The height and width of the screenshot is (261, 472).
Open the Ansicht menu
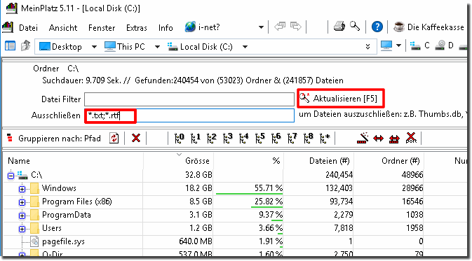(63, 28)
